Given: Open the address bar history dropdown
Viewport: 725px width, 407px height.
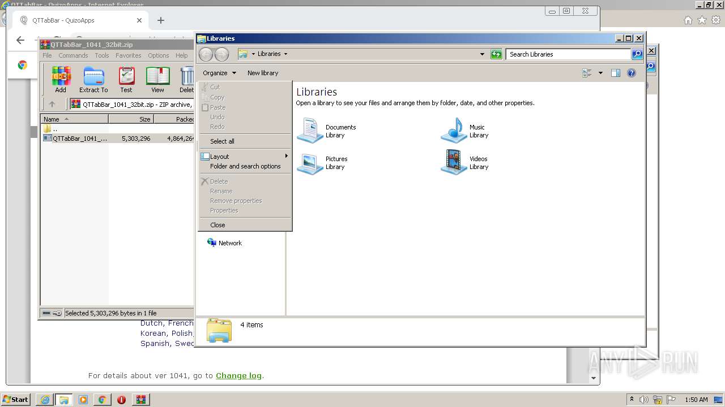Looking at the screenshot, I should point(482,54).
